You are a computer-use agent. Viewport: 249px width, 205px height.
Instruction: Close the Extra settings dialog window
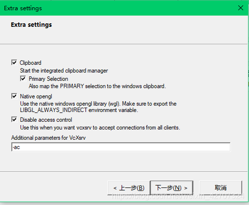click(x=241, y=8)
